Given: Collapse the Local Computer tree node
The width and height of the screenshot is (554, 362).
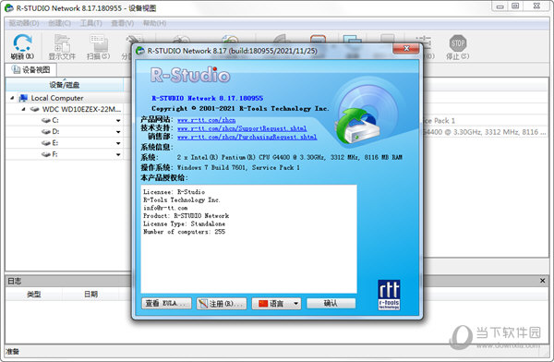Looking at the screenshot, I should click(x=12, y=98).
